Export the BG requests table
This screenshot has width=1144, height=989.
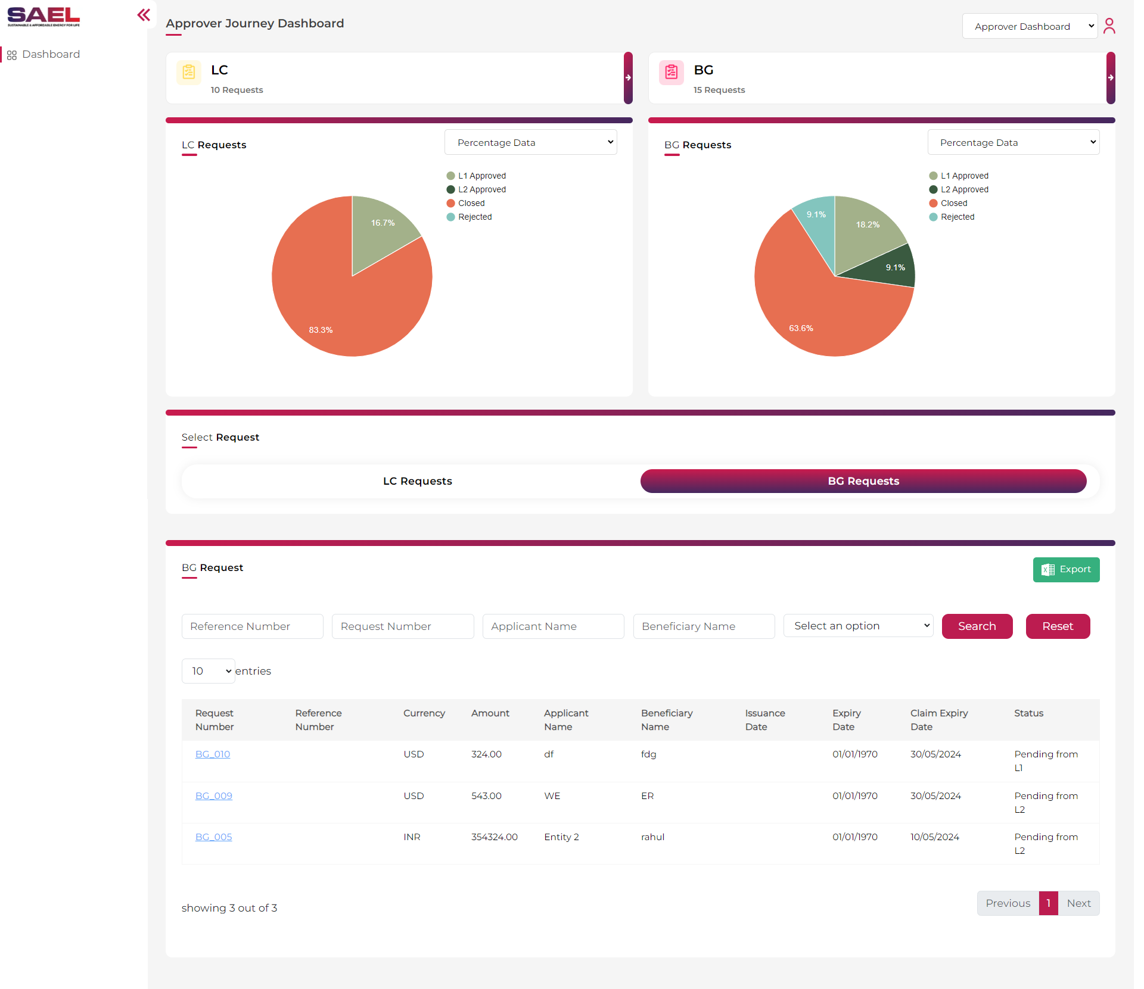(1066, 570)
